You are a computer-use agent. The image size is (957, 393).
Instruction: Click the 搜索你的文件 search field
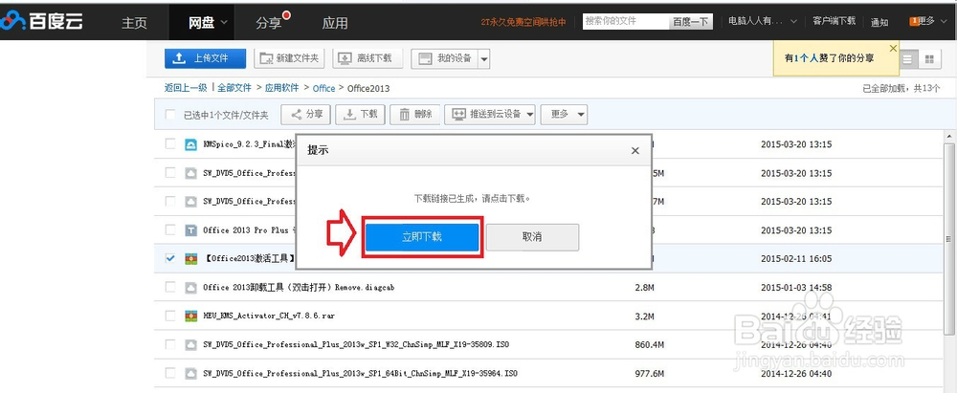coord(626,21)
